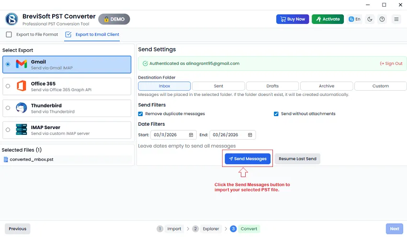Click Resume Last Send button
407x237 pixels.
point(297,159)
